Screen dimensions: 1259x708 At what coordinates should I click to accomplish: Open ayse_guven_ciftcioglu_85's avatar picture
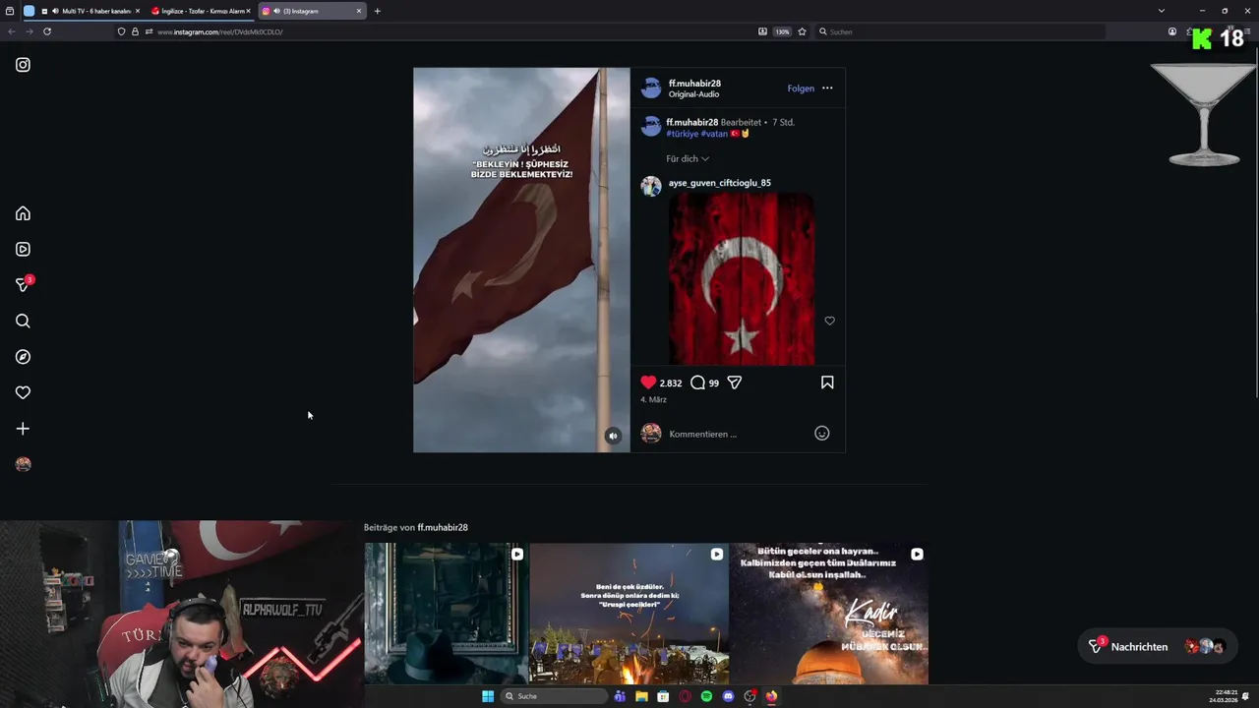(651, 187)
